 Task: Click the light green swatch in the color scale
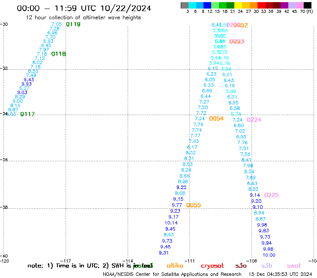(215, 5)
